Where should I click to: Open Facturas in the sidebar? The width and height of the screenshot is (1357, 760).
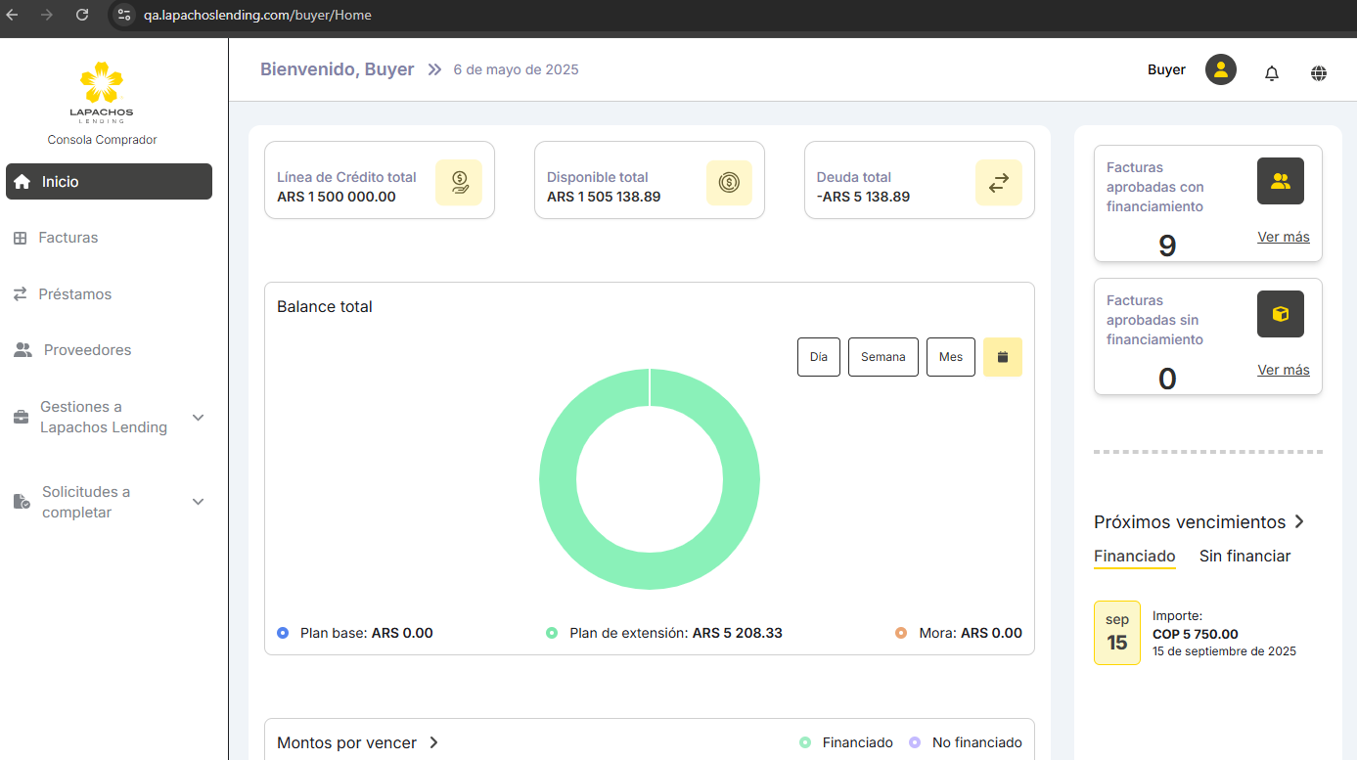[x=68, y=238]
